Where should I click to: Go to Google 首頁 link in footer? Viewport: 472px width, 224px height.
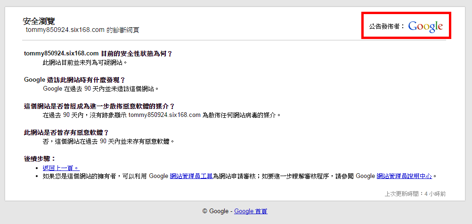[x=251, y=211]
